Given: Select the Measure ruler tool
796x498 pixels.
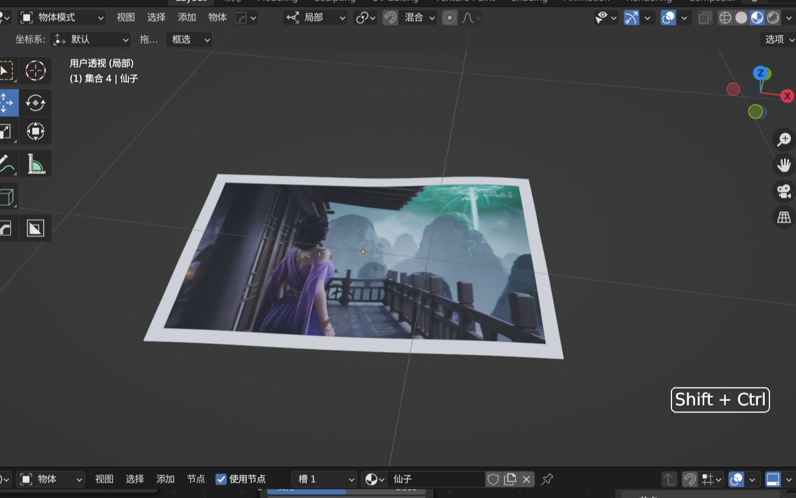Looking at the screenshot, I should tap(35, 164).
